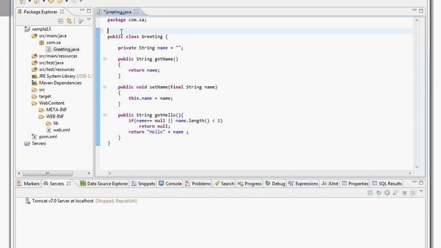Maximize the Package Explorer panel
This screenshot has height=248, width=441.
click(x=89, y=11)
